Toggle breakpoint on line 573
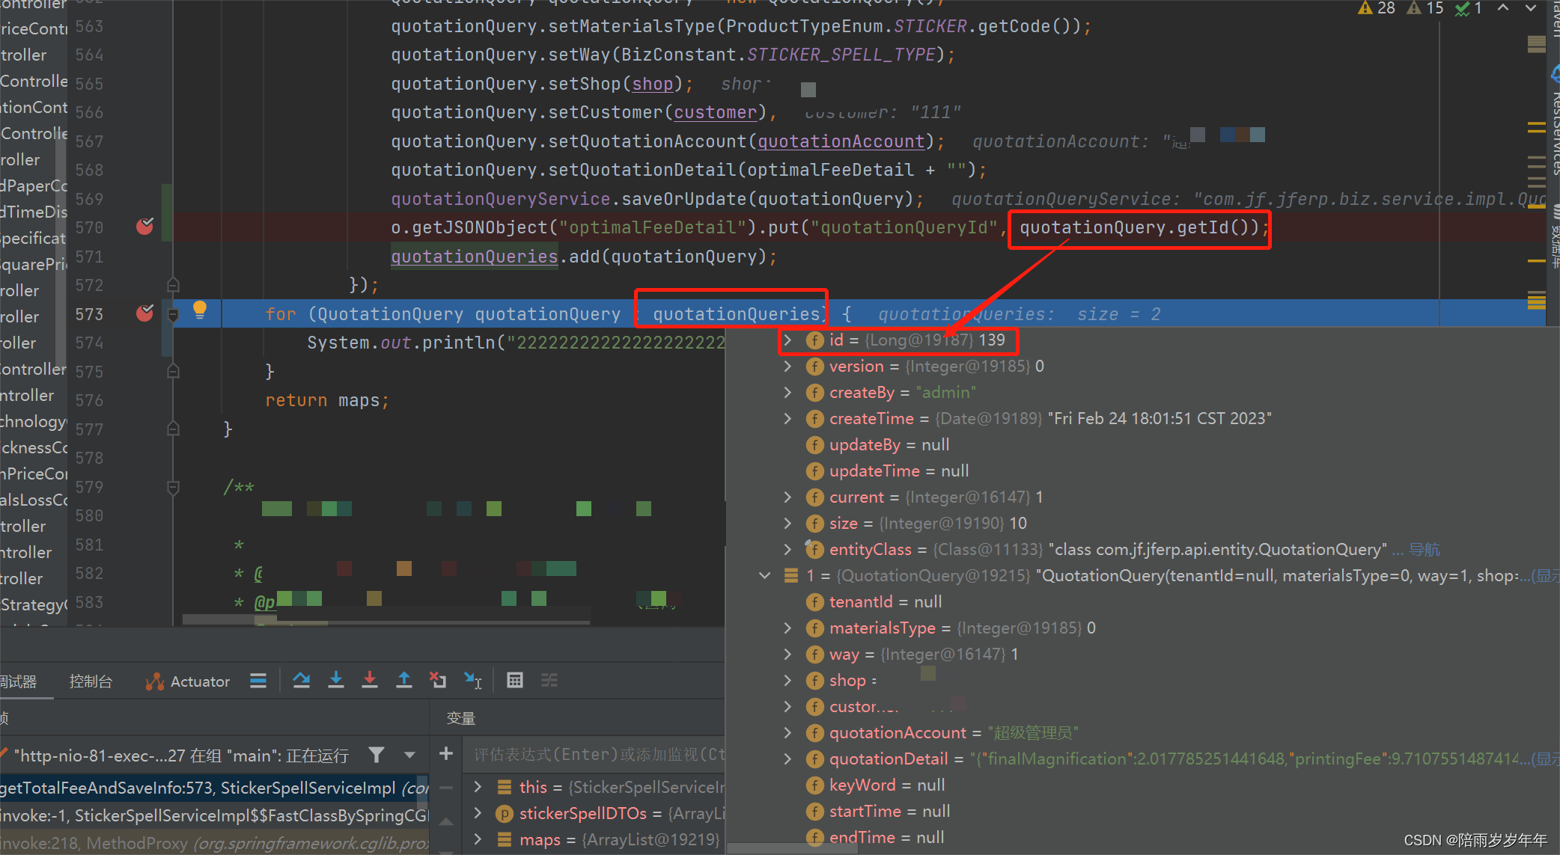This screenshot has height=855, width=1560. point(144,313)
